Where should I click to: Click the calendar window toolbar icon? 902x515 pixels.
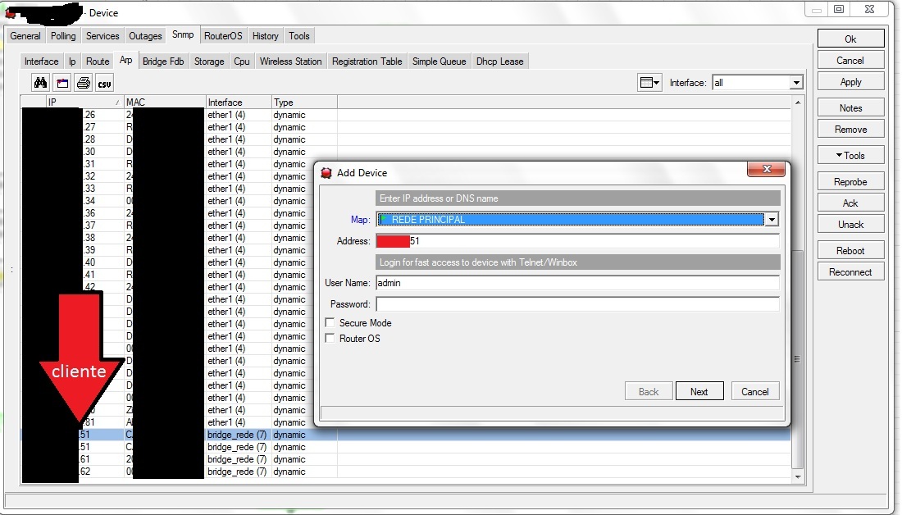[62, 84]
